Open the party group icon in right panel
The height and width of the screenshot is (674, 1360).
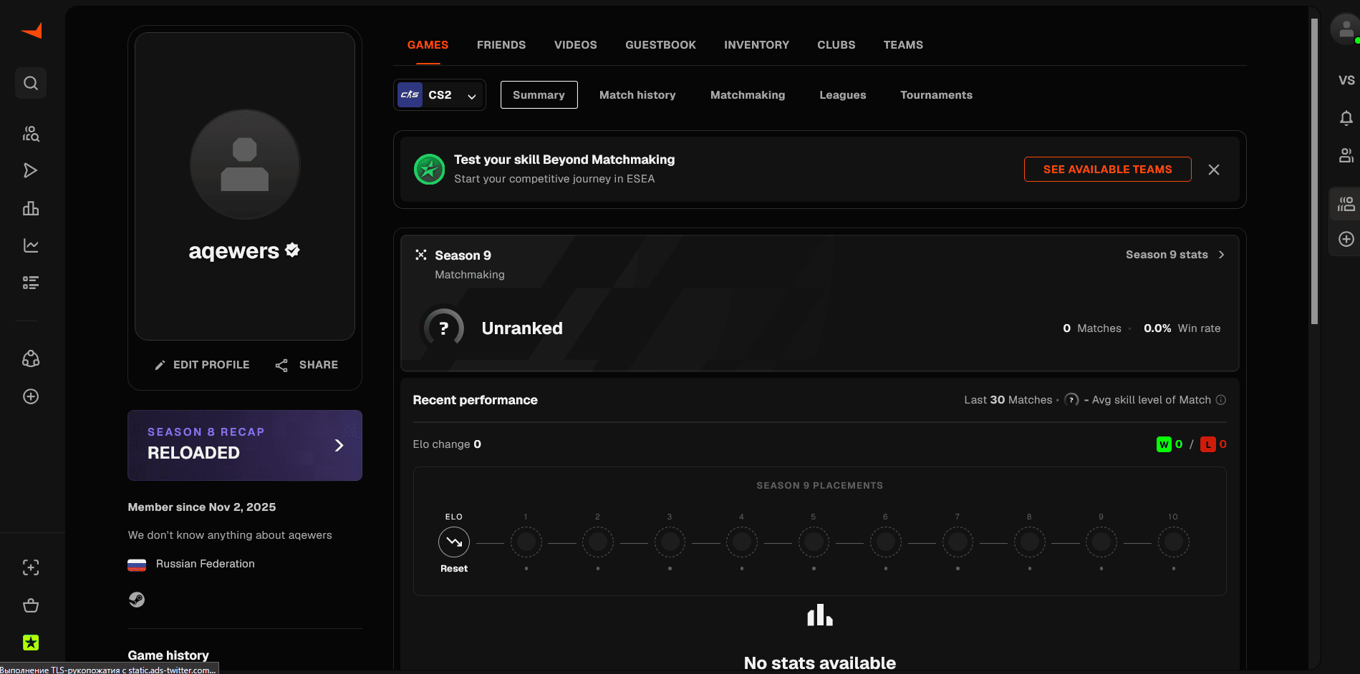pyautogui.click(x=1346, y=205)
